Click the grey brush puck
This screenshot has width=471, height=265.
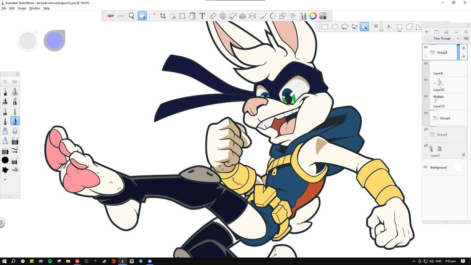[28, 40]
